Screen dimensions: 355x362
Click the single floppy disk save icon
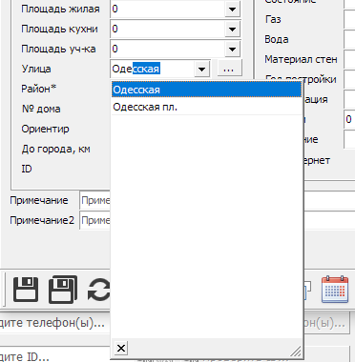click(26, 290)
